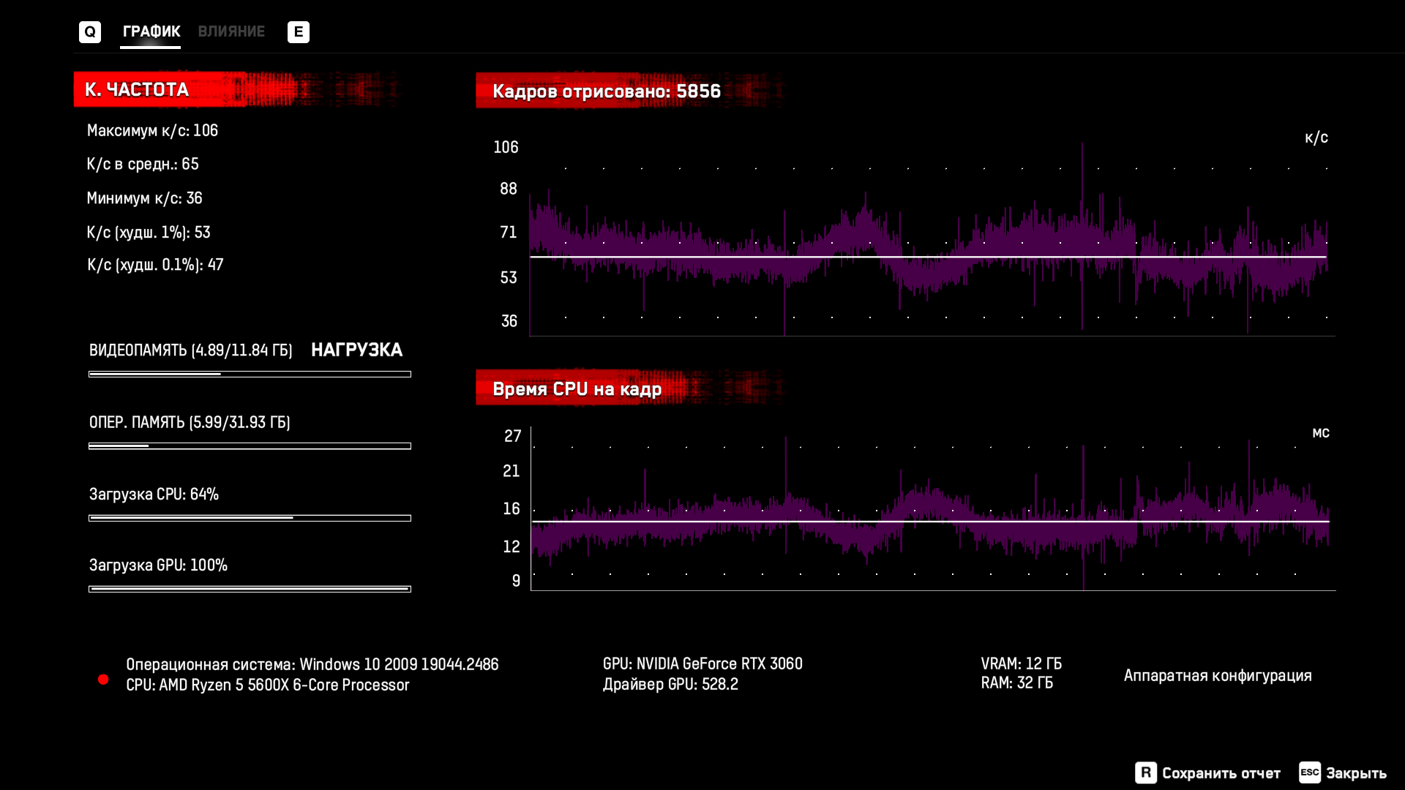Screen dimensions: 1405x790
Task: Click the E key prompt icon
Action: coord(298,31)
